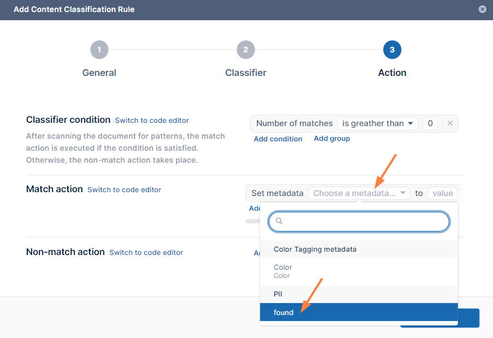493x338 pixels.
Task: Click the Number of matches condition field
Action: pyautogui.click(x=294, y=123)
